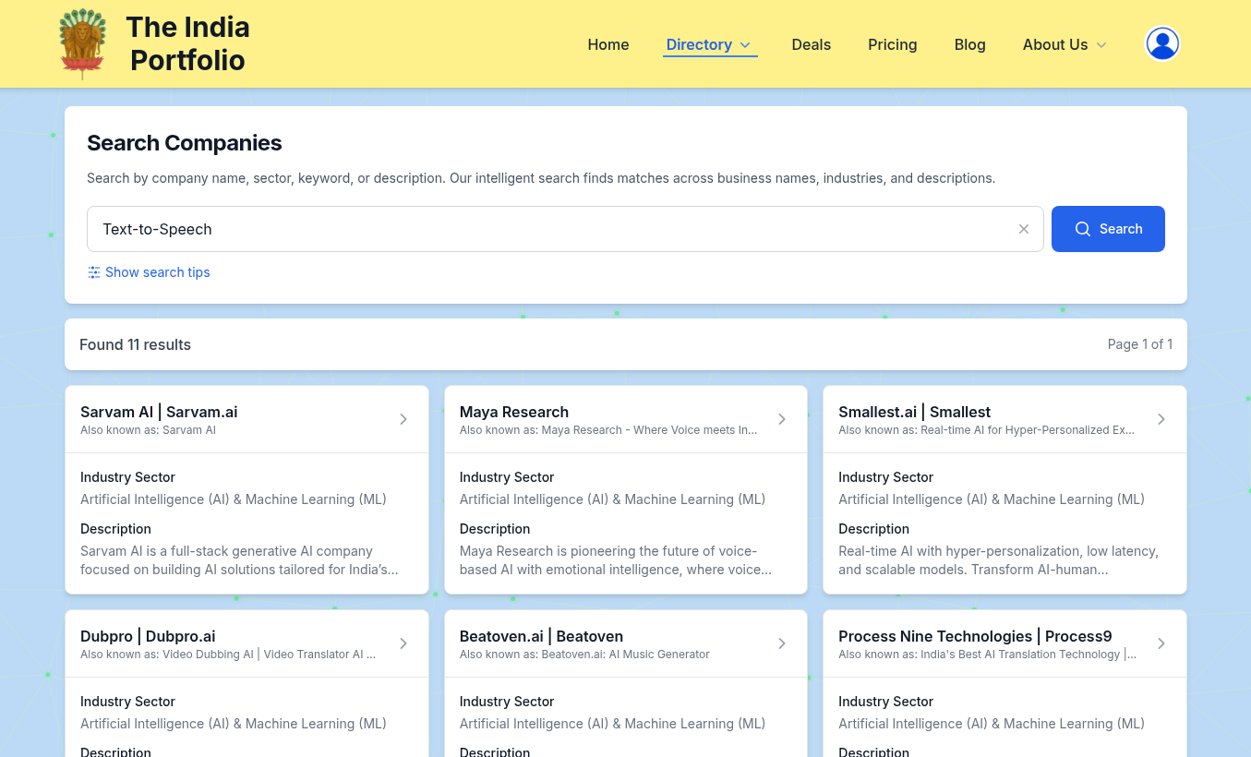The height and width of the screenshot is (757, 1251).
Task: Expand the About Us dropdown menu
Action: (1065, 44)
